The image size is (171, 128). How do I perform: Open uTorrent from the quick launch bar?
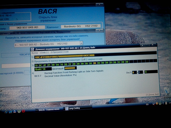click(x=19, y=111)
